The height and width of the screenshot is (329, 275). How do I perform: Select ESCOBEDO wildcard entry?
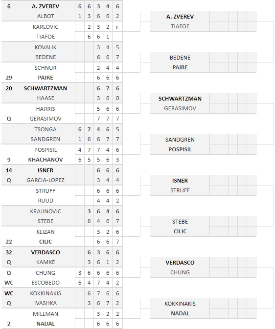click(x=46, y=283)
